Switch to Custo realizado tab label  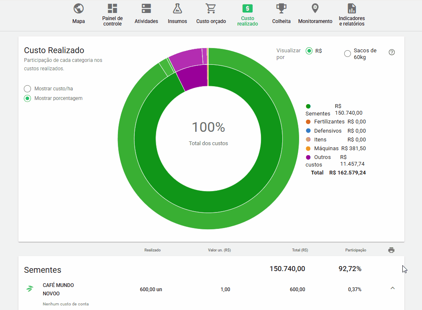tap(248, 21)
